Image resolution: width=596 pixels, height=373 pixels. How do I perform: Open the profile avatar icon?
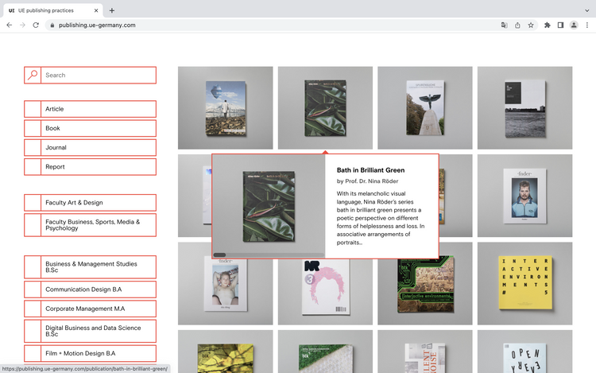(574, 25)
